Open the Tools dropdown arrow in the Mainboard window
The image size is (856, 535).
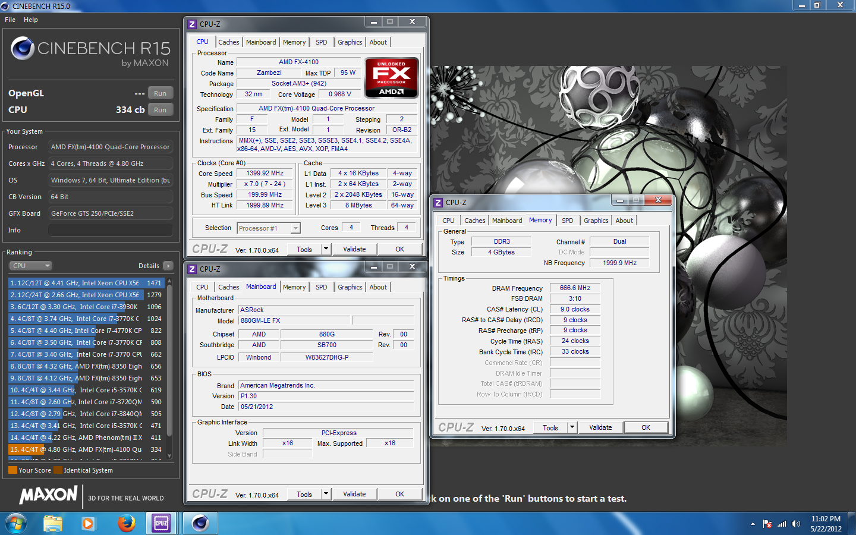326,494
